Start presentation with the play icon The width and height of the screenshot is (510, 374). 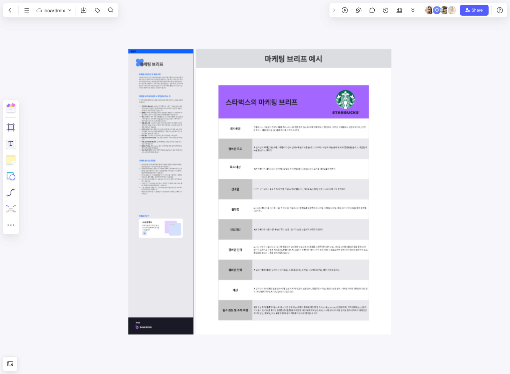[x=345, y=10]
